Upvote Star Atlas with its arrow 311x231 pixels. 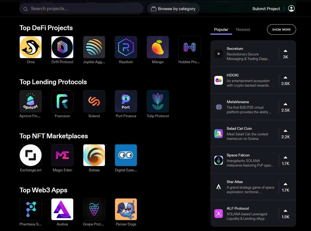[285, 184]
